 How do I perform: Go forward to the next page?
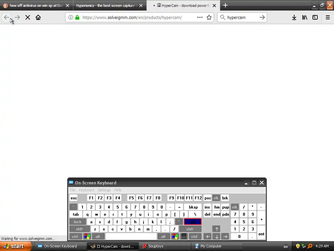(x=17, y=18)
